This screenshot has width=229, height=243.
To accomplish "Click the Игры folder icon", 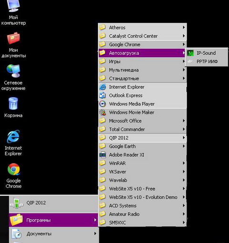I will pyautogui.click(x=103, y=61).
